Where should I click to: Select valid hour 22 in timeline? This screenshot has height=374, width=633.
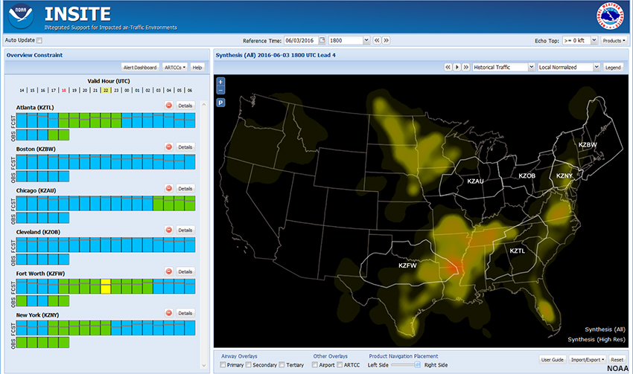point(106,90)
